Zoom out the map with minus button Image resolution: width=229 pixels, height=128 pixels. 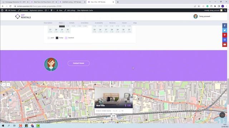(x=8, y=85)
